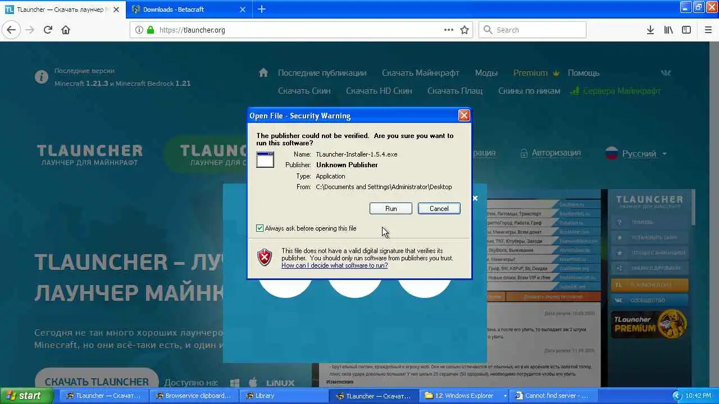Click the browser forward arrow
Image resolution: width=719 pixels, height=404 pixels.
[30, 30]
